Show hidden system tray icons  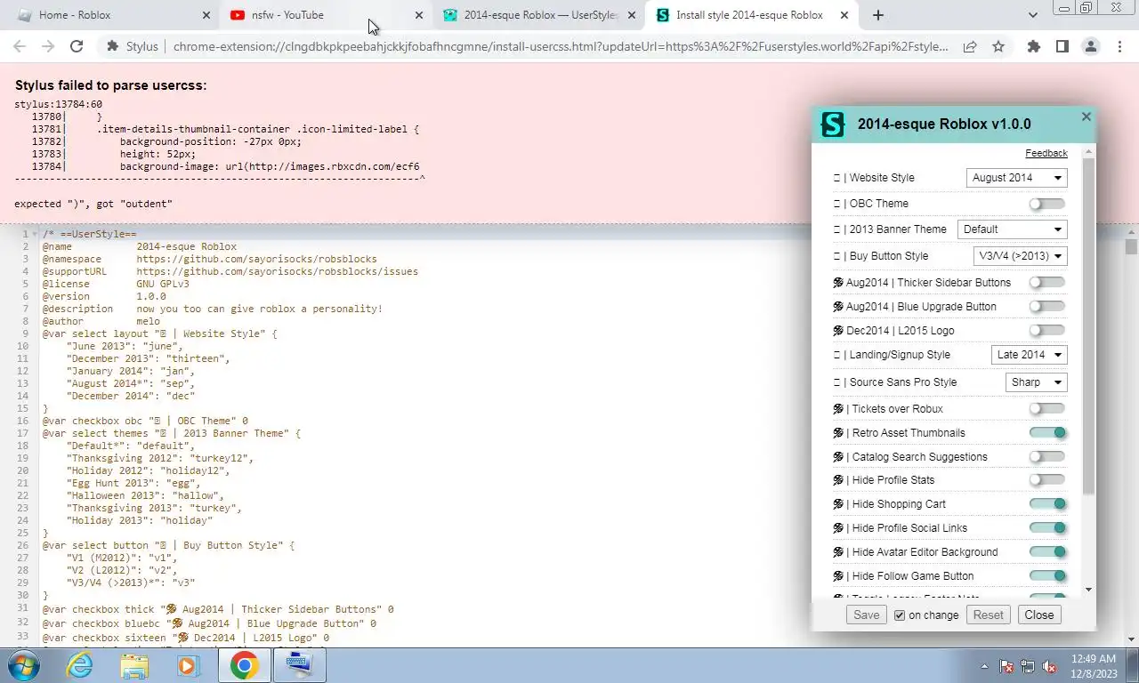click(x=984, y=666)
